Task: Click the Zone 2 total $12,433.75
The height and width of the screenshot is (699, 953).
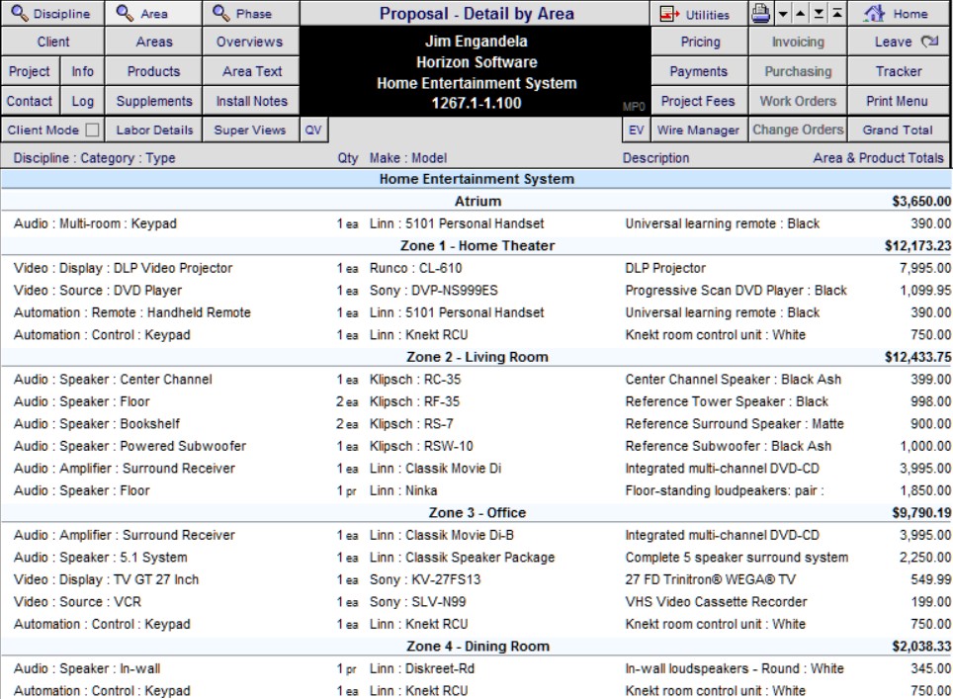Action: tap(917, 357)
